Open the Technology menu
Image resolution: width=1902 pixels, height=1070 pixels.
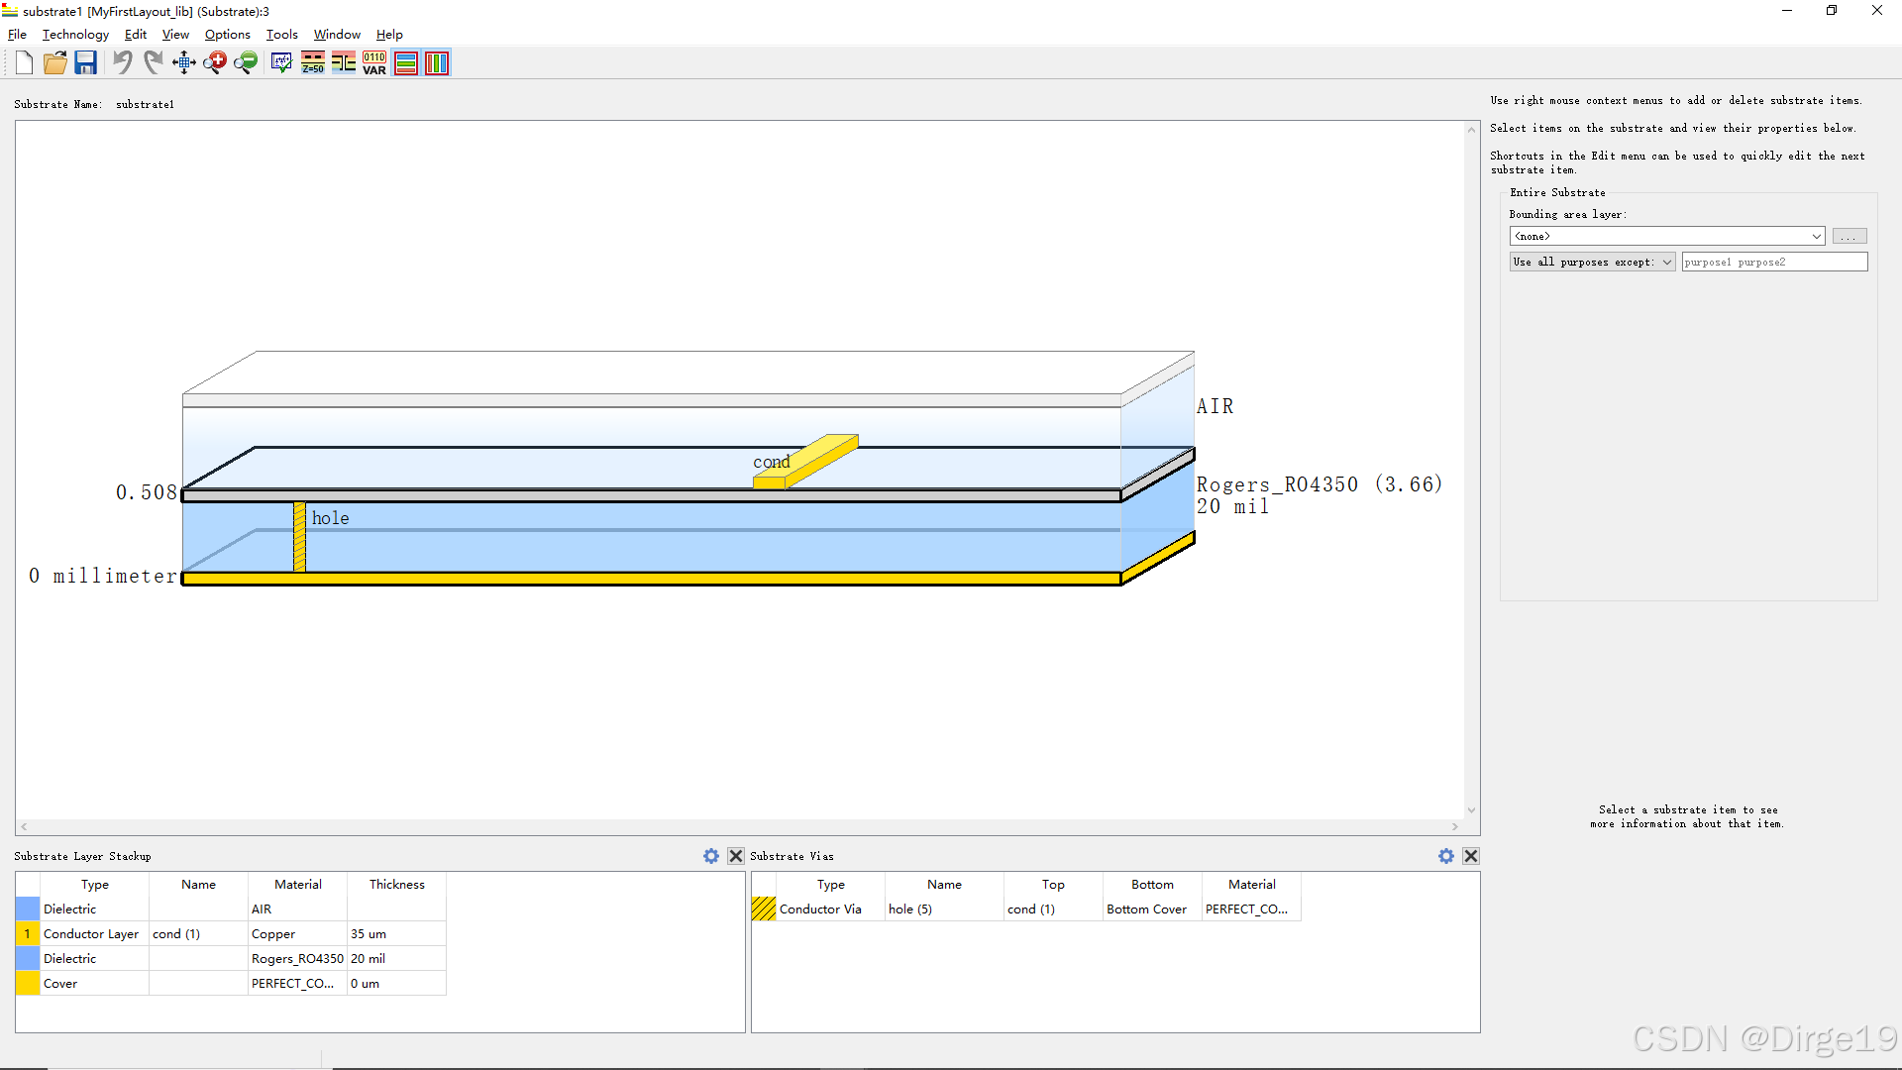[x=74, y=34]
